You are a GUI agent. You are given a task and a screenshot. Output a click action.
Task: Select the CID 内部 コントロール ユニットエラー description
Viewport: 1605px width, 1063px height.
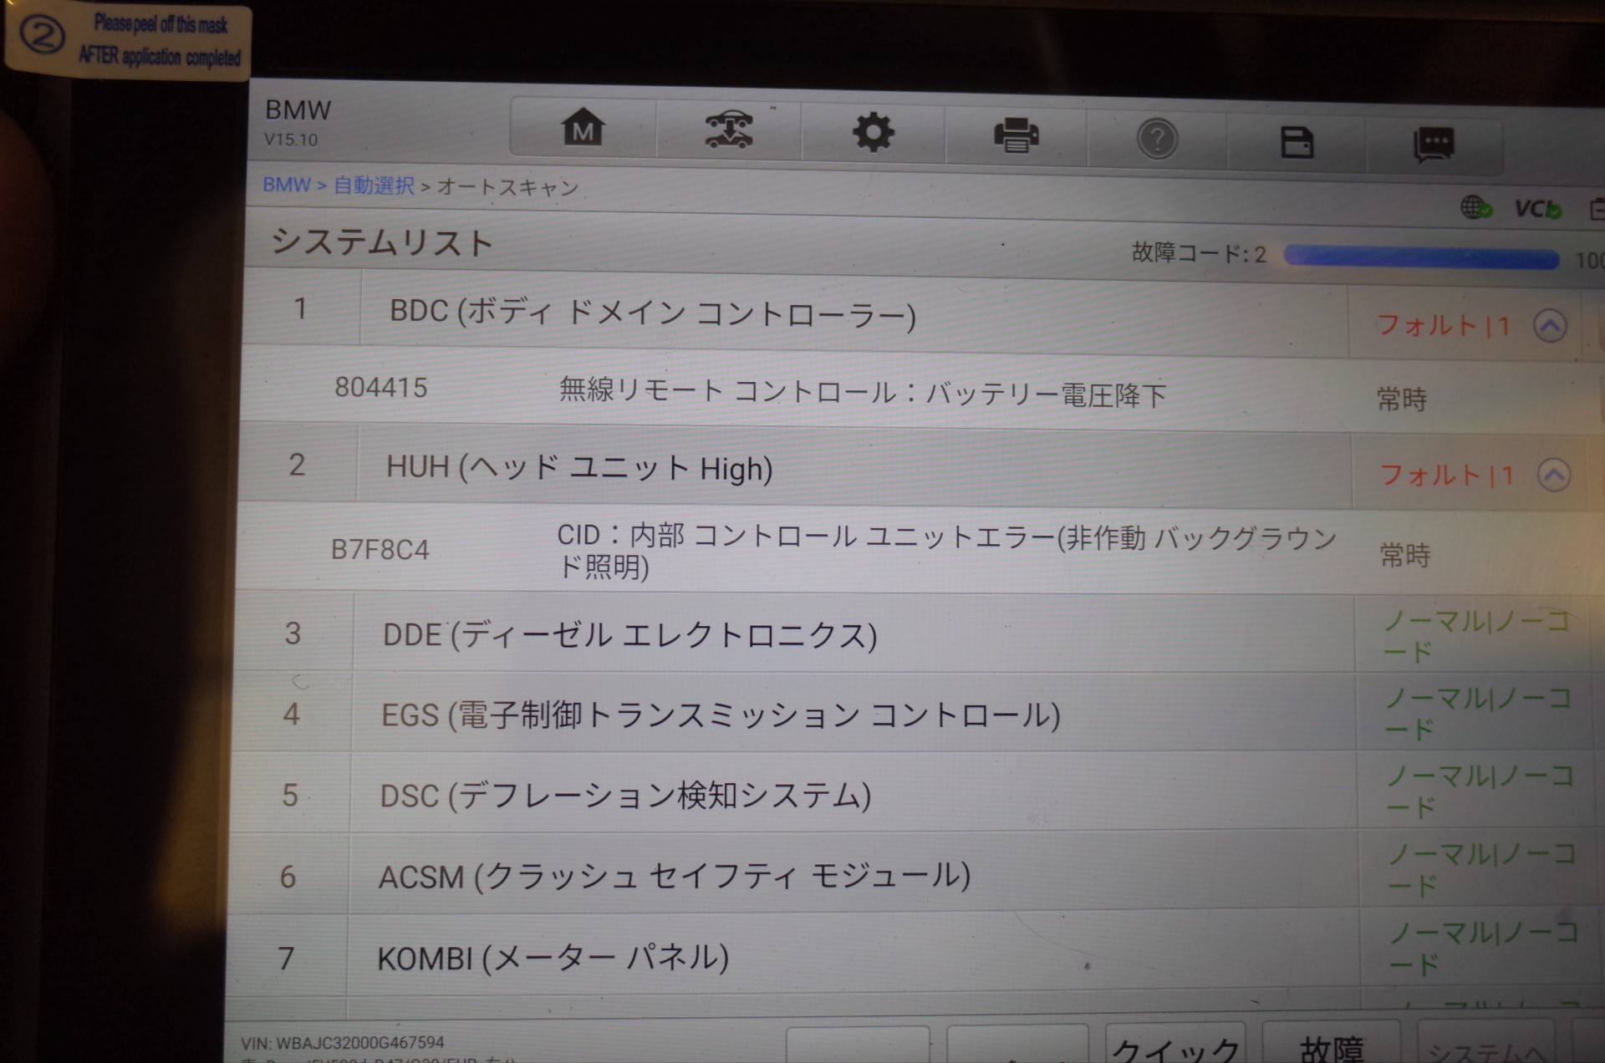[947, 551]
